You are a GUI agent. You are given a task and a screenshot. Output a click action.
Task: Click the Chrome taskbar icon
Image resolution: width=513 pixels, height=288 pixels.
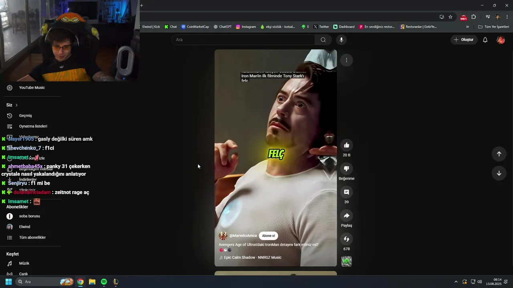click(81, 282)
